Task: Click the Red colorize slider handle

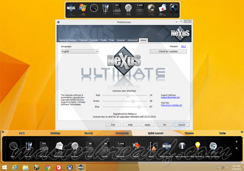Action: (128, 96)
